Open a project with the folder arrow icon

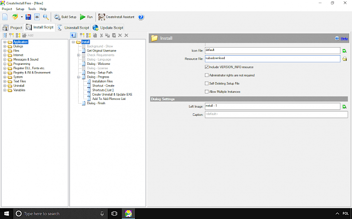(15, 17)
